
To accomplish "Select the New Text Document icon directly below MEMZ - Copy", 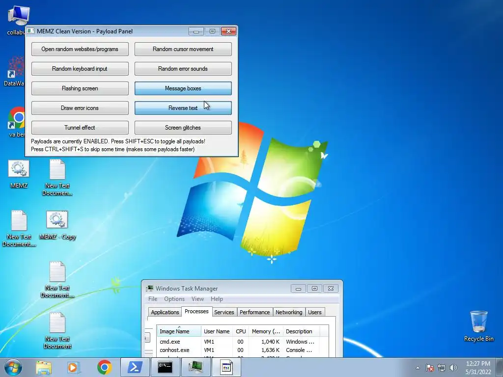I will pyautogui.click(x=57, y=279).
